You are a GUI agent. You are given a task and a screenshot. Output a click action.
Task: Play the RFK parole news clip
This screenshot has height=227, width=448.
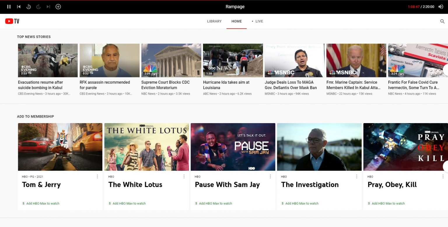109,60
